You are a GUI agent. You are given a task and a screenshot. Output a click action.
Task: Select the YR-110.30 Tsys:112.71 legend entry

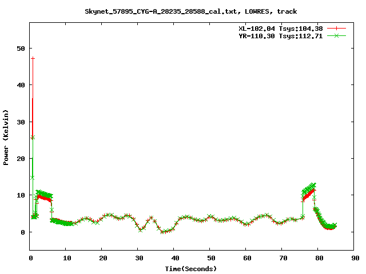(x=281, y=36)
